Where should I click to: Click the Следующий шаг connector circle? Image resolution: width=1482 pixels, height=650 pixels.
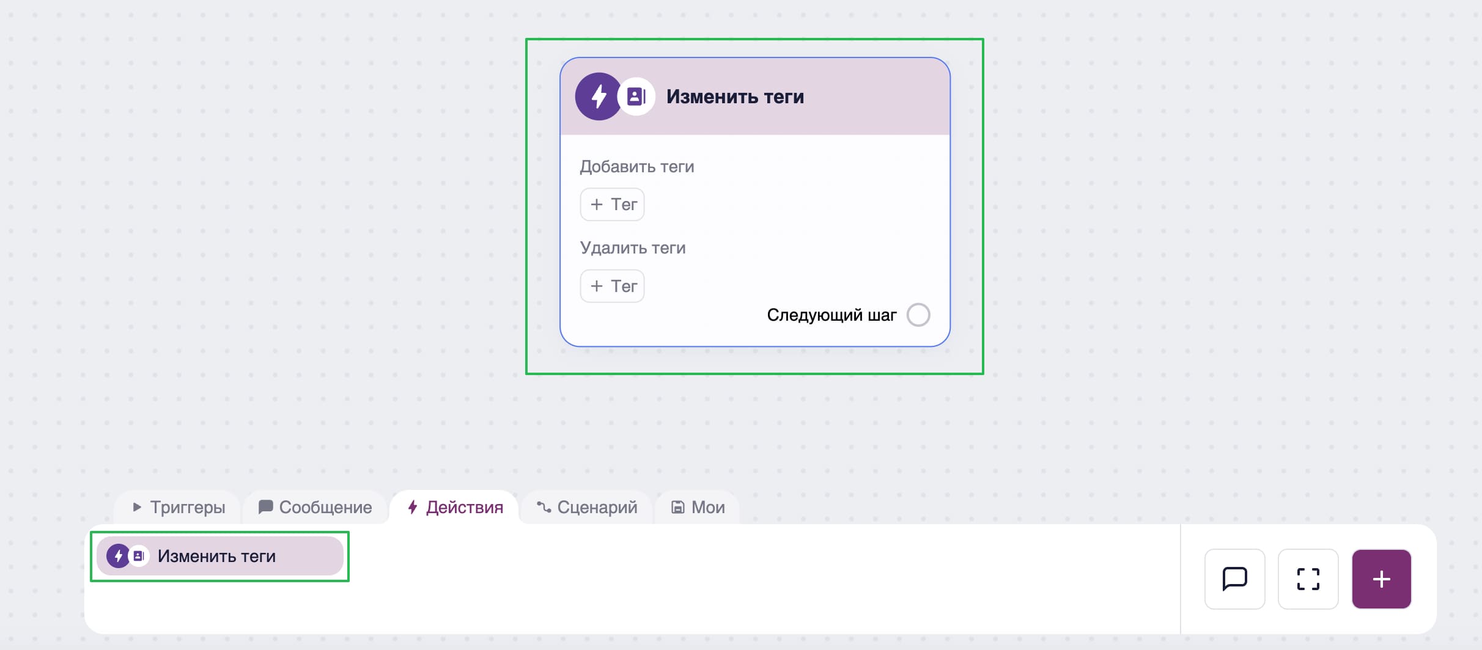click(x=918, y=315)
